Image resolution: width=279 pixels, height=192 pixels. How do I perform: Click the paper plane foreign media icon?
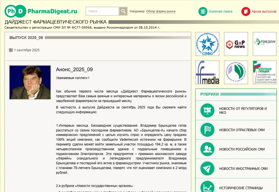[x=207, y=169]
